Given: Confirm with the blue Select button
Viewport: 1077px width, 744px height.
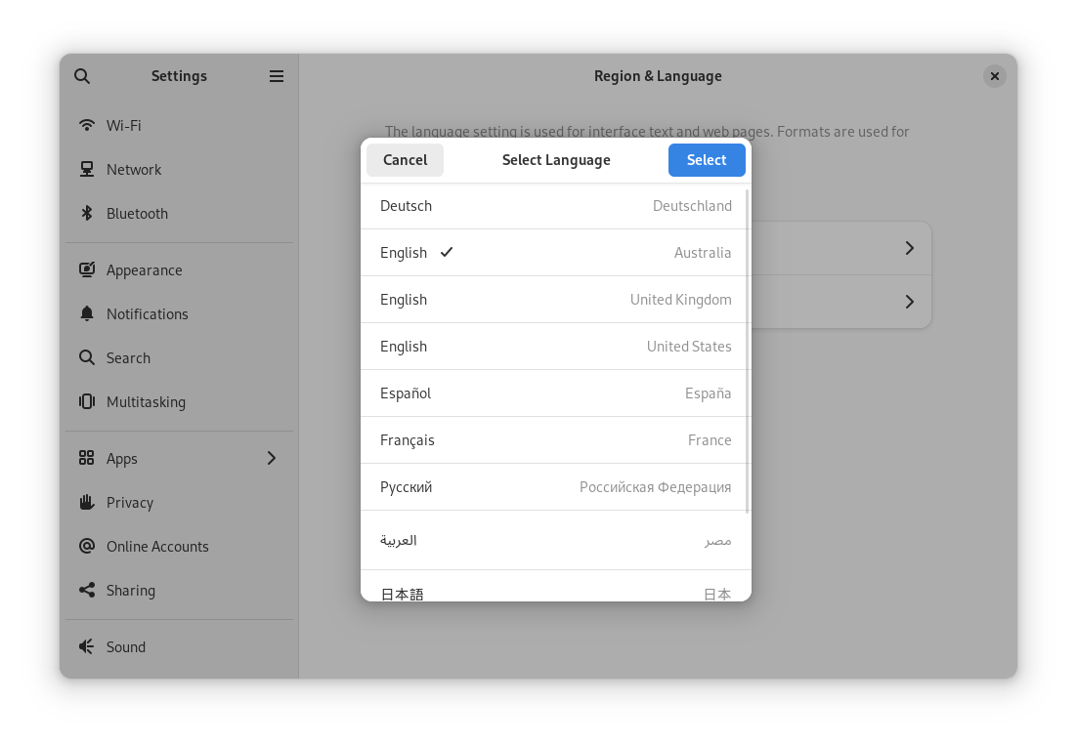Looking at the screenshot, I should click(x=706, y=160).
